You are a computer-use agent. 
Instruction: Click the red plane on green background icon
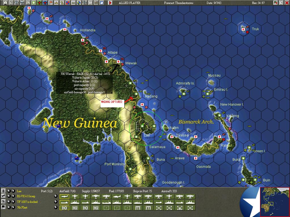39,3
